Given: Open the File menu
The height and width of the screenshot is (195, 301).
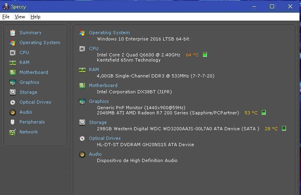Looking at the screenshot, I should tap(6, 17).
